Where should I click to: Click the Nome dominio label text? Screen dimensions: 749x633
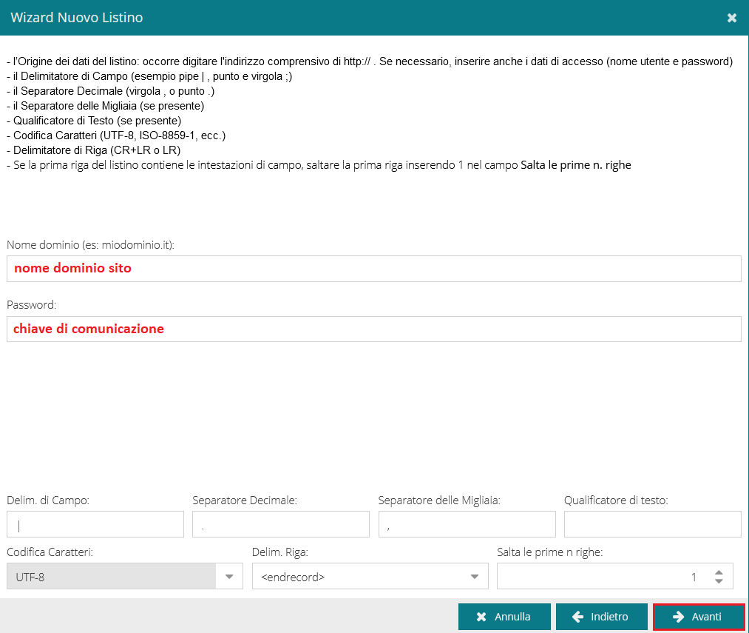click(90, 245)
